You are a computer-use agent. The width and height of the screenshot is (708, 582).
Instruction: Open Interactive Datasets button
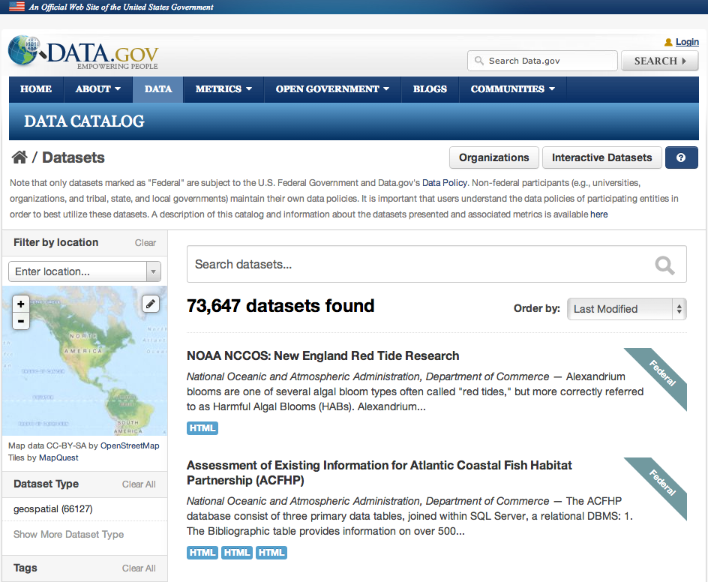click(602, 157)
